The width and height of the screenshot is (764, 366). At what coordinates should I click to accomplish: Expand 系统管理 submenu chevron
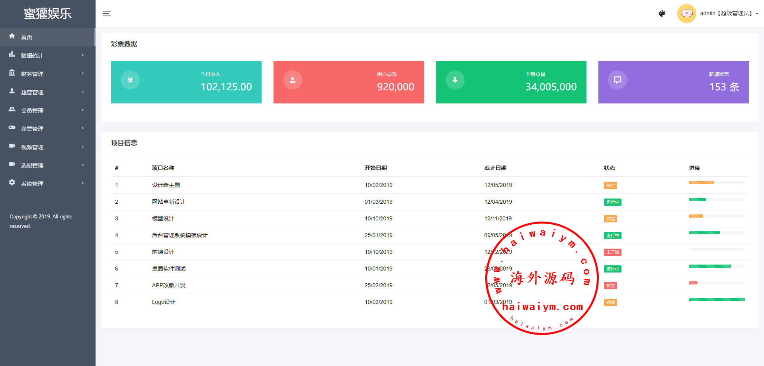tap(83, 183)
